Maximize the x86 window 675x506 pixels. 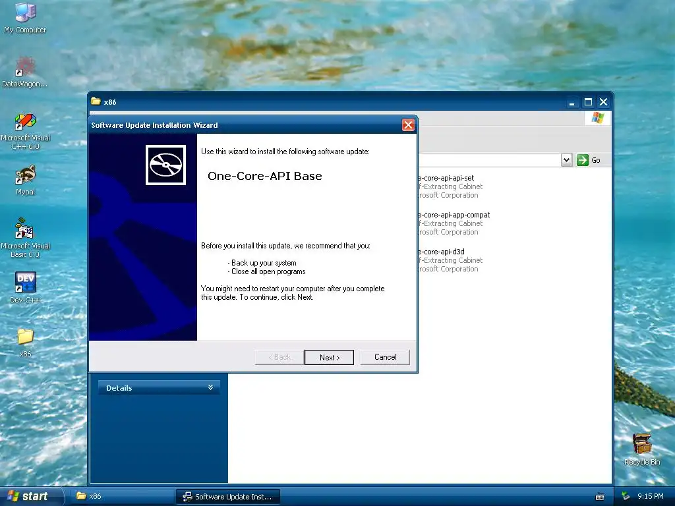588,102
